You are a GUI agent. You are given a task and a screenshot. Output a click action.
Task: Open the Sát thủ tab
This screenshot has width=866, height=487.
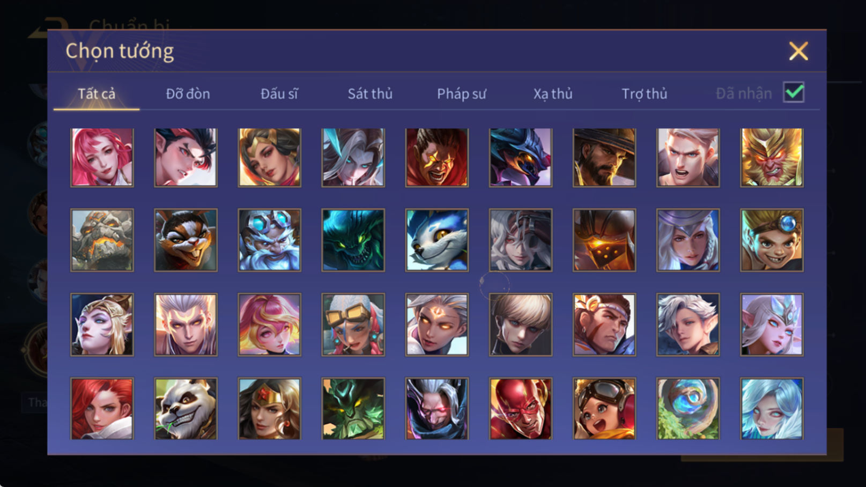click(370, 94)
